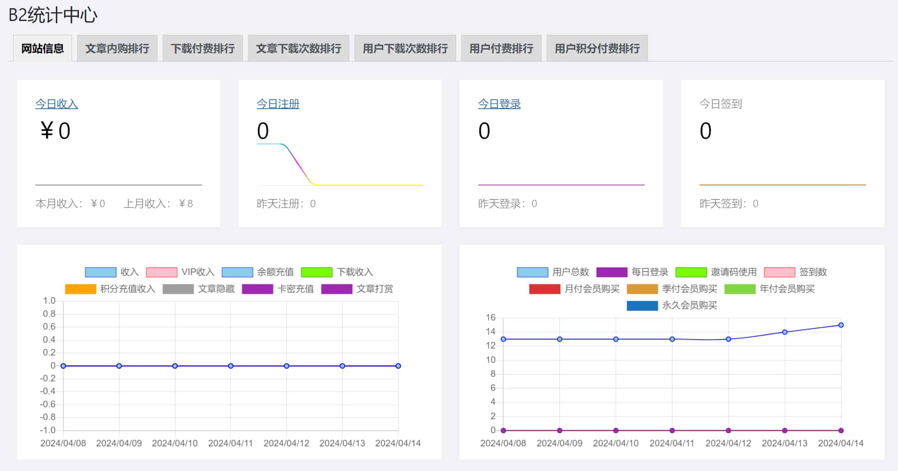Click 昨天签到: 0 text

point(729,203)
